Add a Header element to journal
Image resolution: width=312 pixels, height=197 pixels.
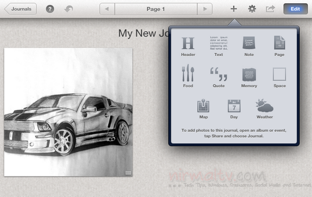click(188, 47)
